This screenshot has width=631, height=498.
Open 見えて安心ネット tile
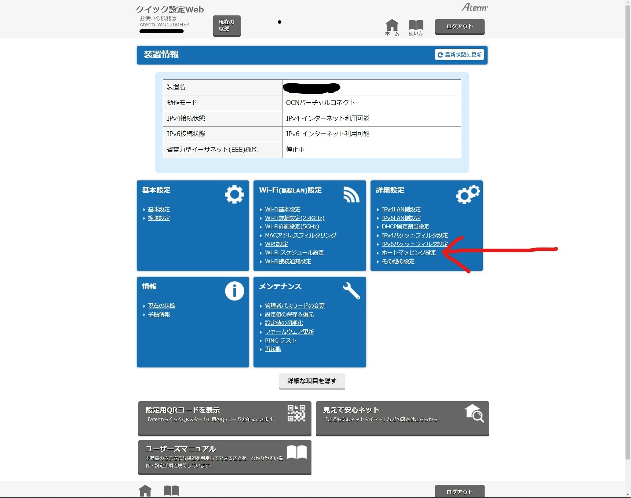(402, 418)
